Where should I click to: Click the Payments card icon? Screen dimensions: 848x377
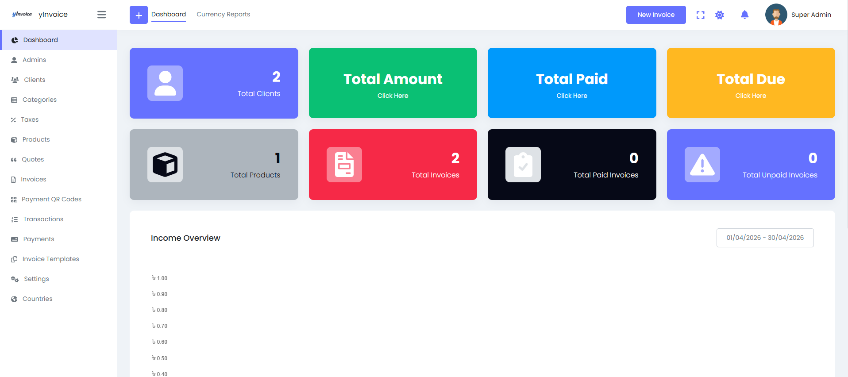(x=15, y=239)
